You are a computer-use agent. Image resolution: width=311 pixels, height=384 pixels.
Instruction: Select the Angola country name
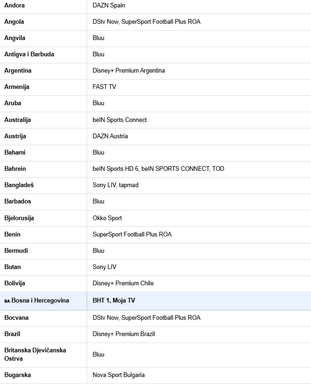[14, 22]
